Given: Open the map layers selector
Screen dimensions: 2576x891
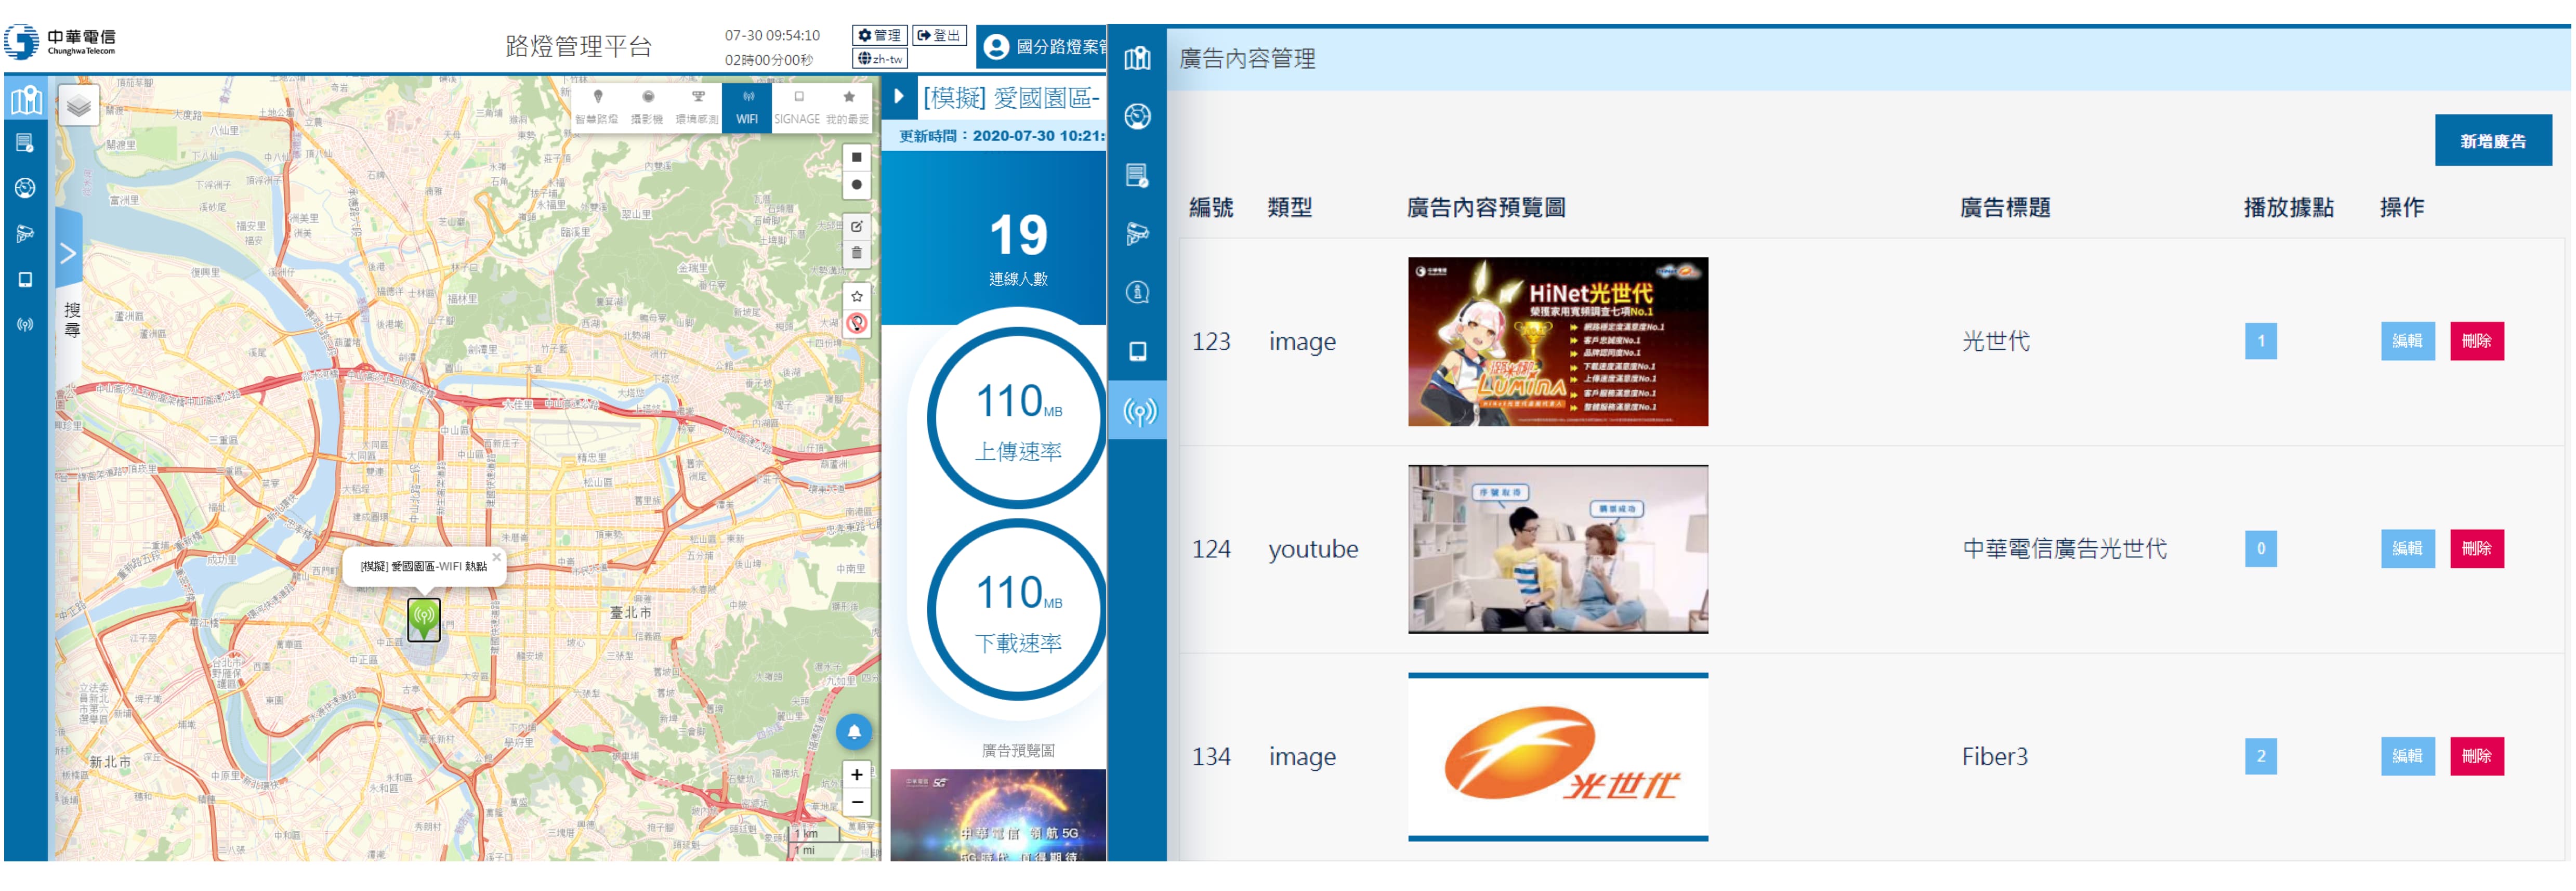Looking at the screenshot, I should (78, 105).
